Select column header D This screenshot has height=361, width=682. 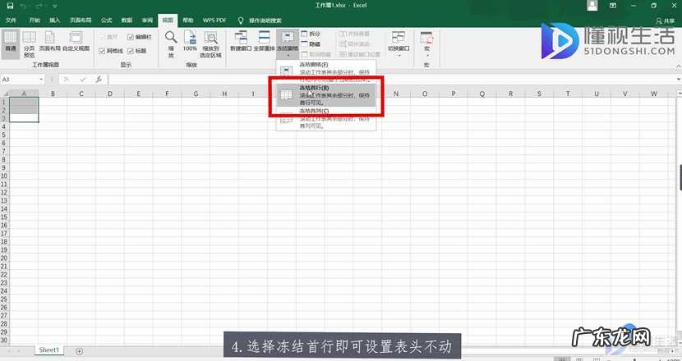point(109,94)
